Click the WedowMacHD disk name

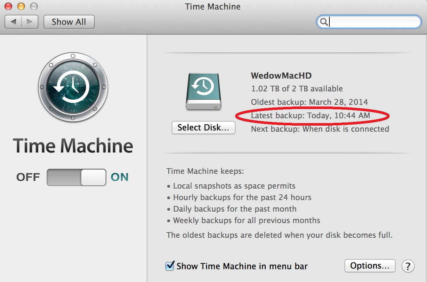pos(281,76)
